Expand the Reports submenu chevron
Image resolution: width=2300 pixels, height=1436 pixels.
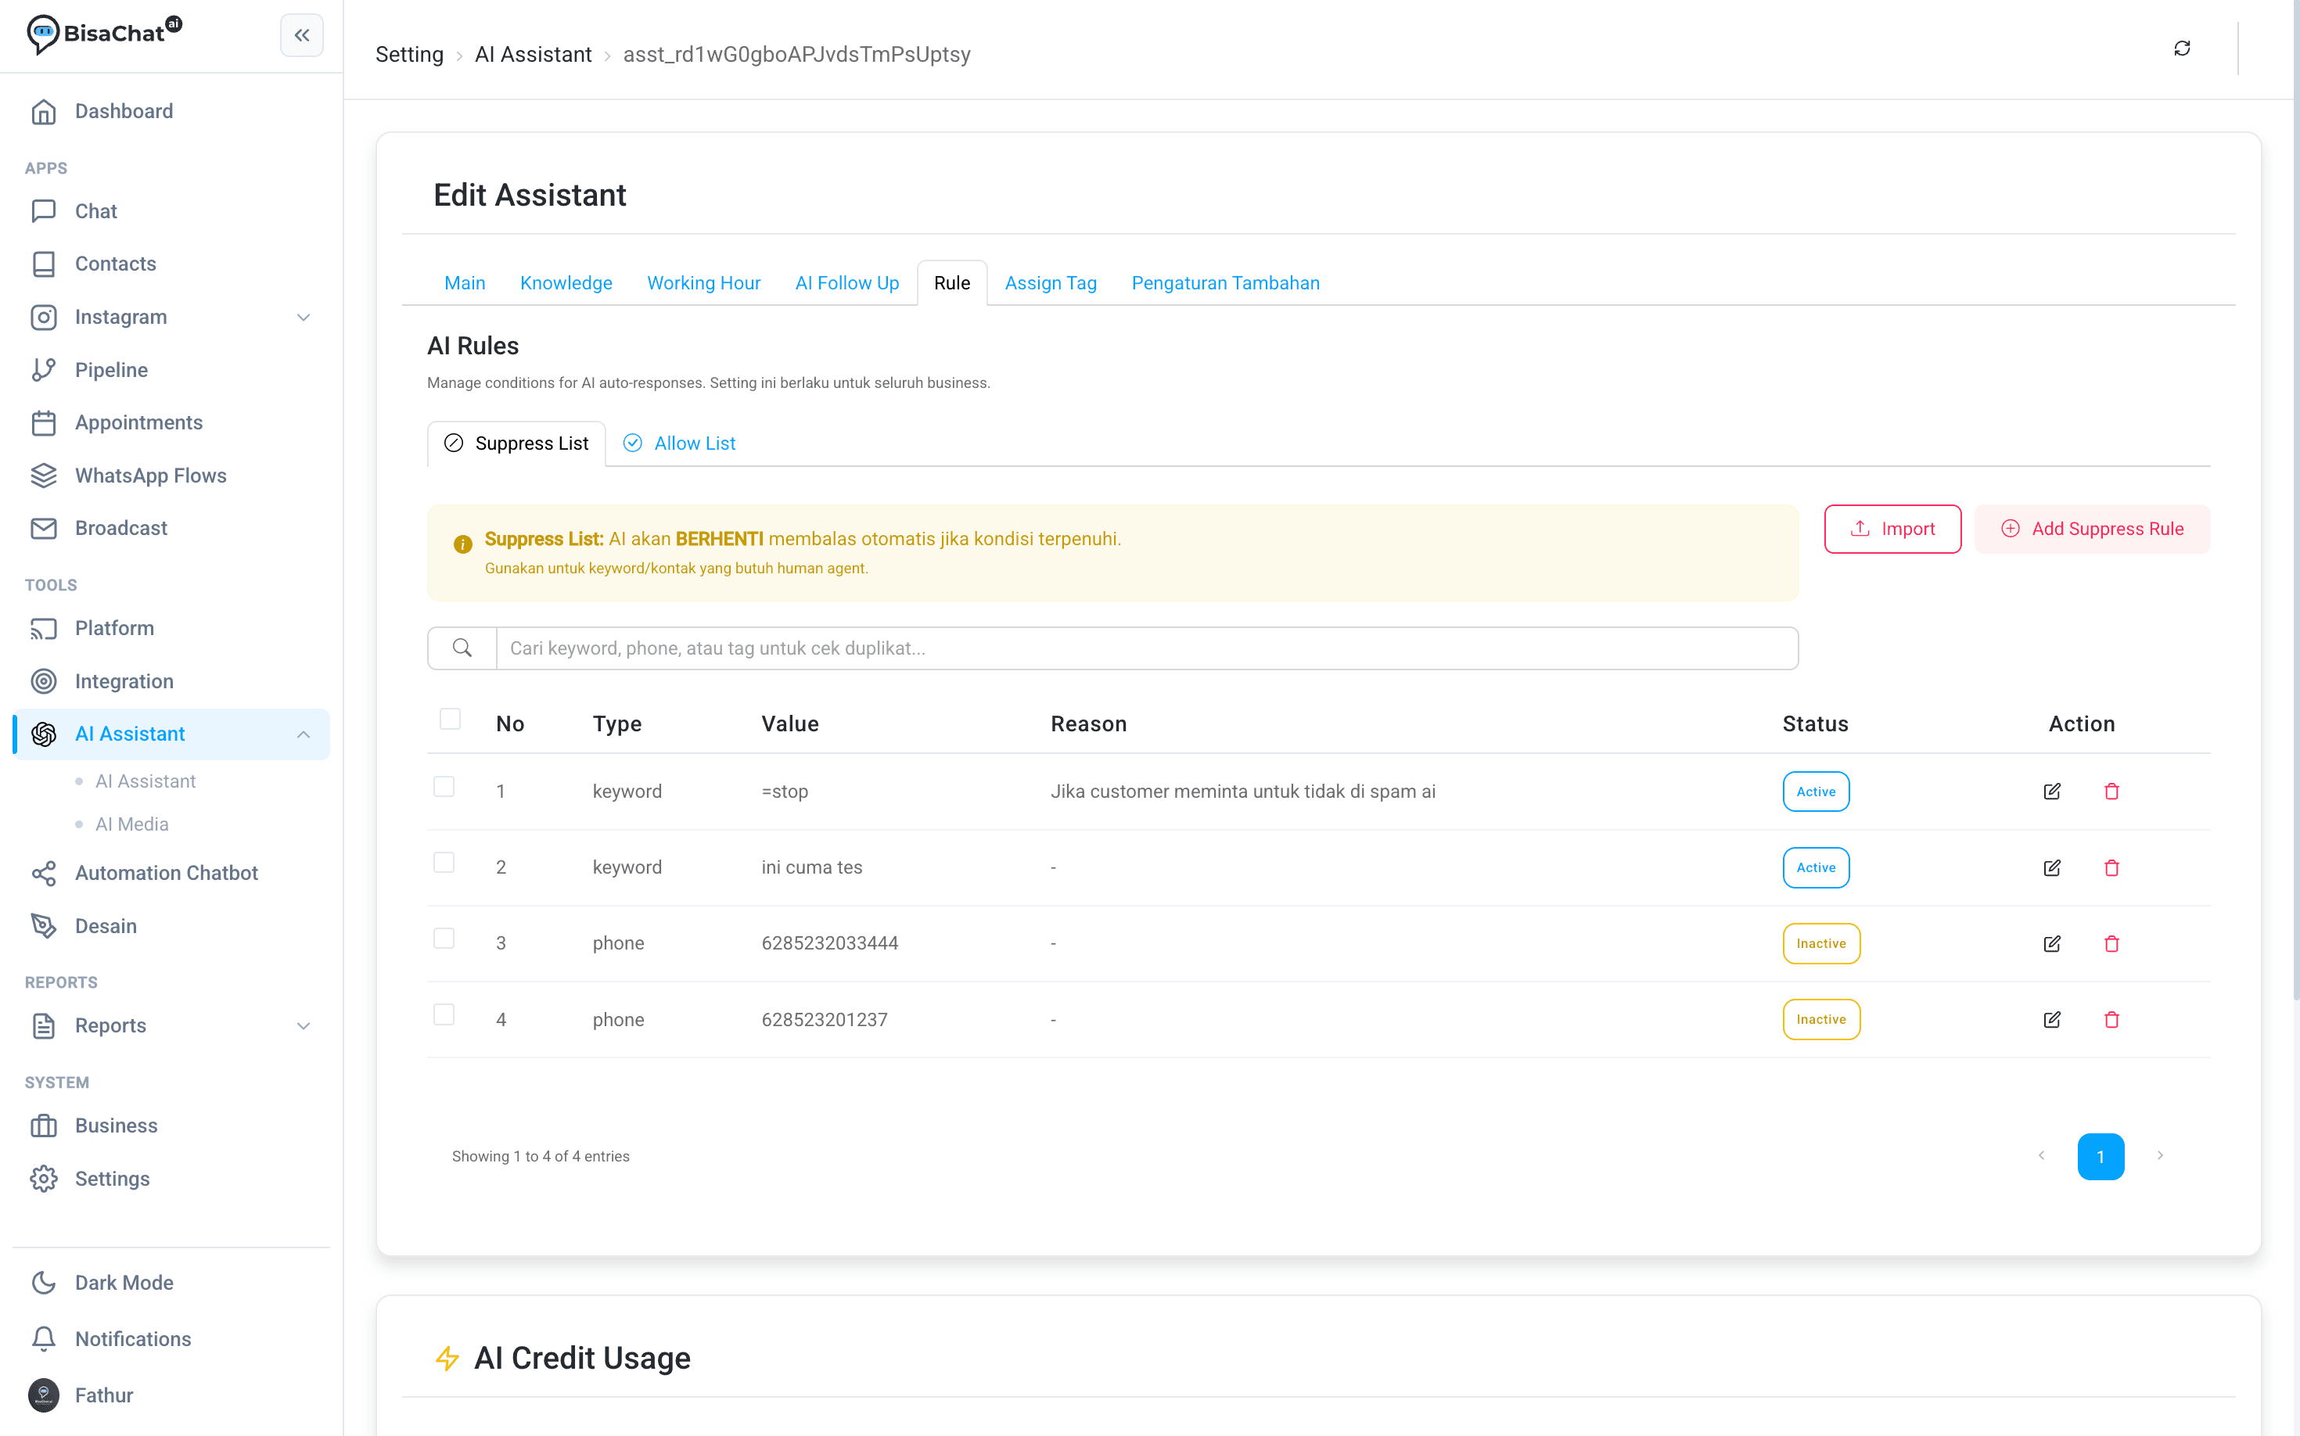click(303, 1025)
